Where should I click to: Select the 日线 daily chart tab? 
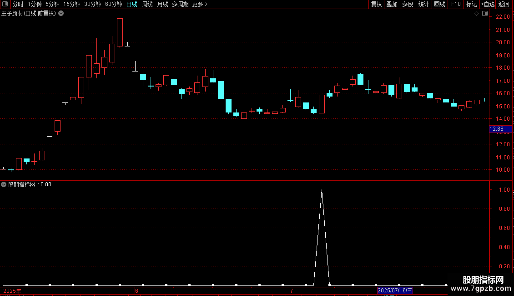(x=132, y=4)
